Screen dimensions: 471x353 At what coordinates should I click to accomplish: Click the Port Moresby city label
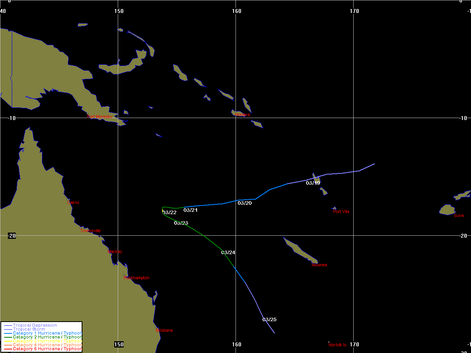(x=100, y=117)
